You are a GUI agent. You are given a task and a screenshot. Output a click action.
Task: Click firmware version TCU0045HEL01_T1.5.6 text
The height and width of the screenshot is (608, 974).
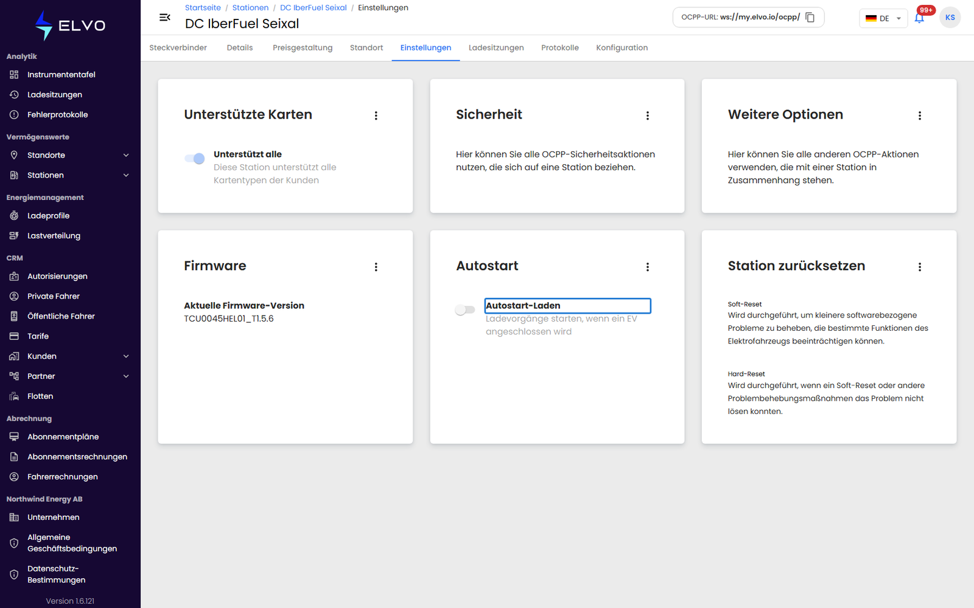(x=229, y=319)
